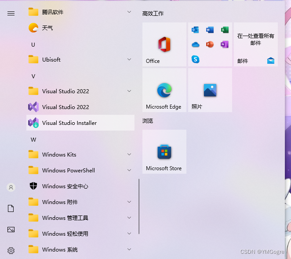Expand the Windows 系统 folder chevron
Viewport: 291px width, 259px height.
pyautogui.click(x=129, y=249)
